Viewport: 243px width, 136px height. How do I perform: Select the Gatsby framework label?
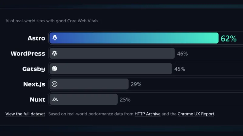click(34, 69)
